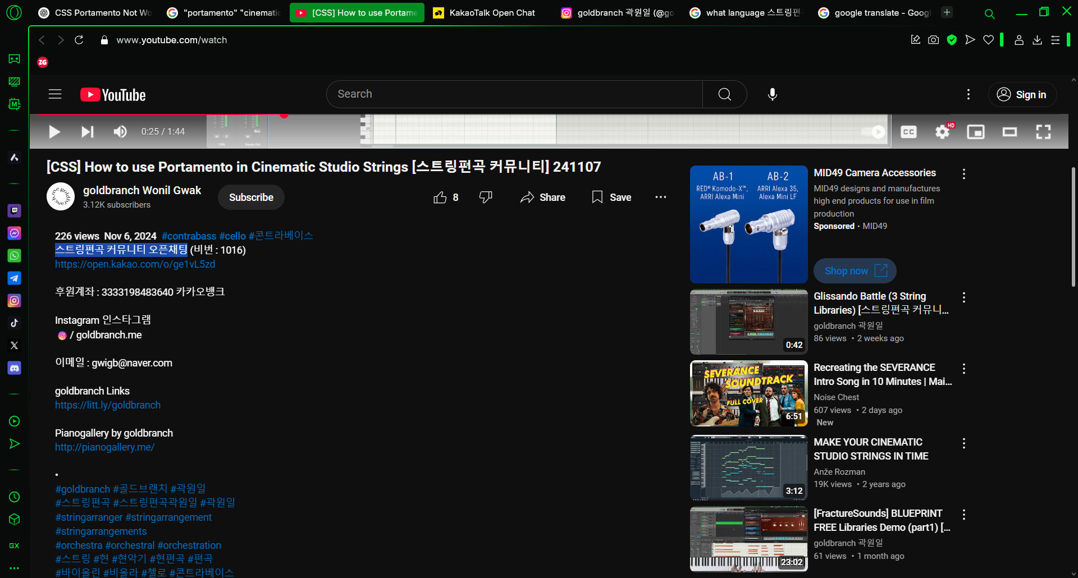This screenshot has height=578, width=1078.
Task: Open YouTube settings three-dot menu near Sign in
Action: tap(969, 94)
